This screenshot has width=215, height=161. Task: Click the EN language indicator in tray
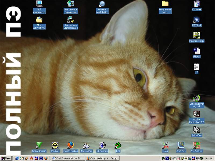pos(167,158)
